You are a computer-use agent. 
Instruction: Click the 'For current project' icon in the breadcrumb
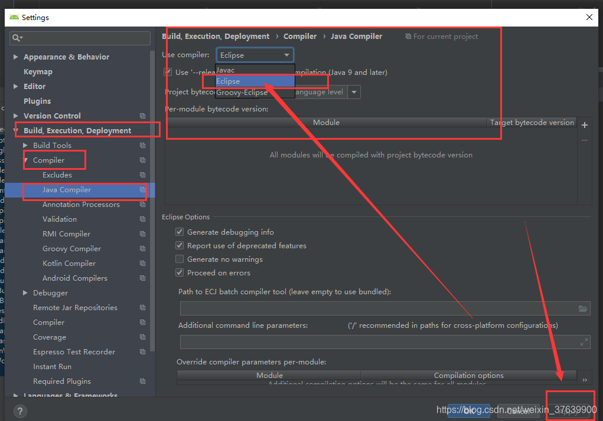[x=408, y=36]
